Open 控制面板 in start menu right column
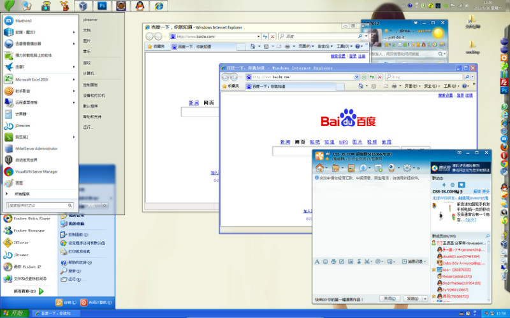Image resolution: width=510 pixels, height=318 pixels. [90, 85]
